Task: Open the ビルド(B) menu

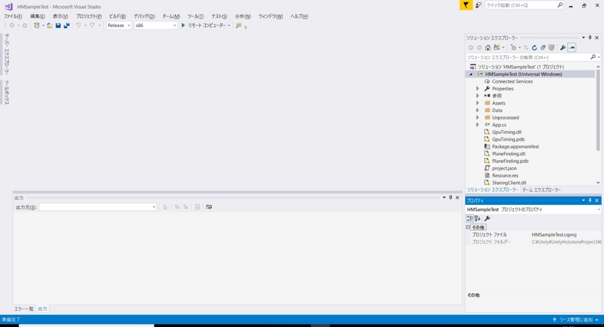Action: [117, 16]
